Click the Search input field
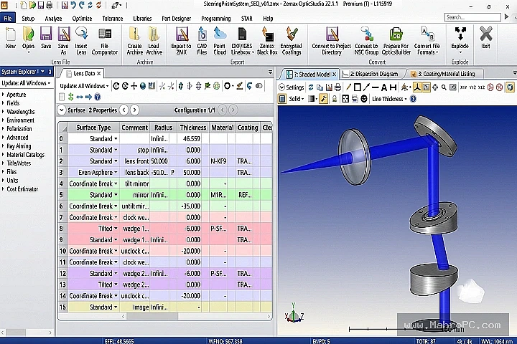Image resolution: width=517 pixels, height=344 pixels. [x=472, y=17]
